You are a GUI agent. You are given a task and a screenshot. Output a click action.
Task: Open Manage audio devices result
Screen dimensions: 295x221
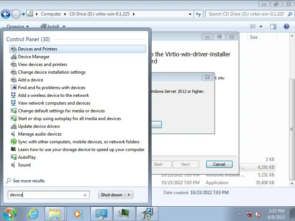click(40, 134)
